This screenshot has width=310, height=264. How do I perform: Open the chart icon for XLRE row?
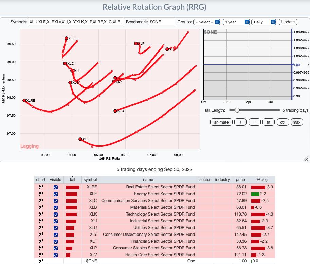(41, 187)
